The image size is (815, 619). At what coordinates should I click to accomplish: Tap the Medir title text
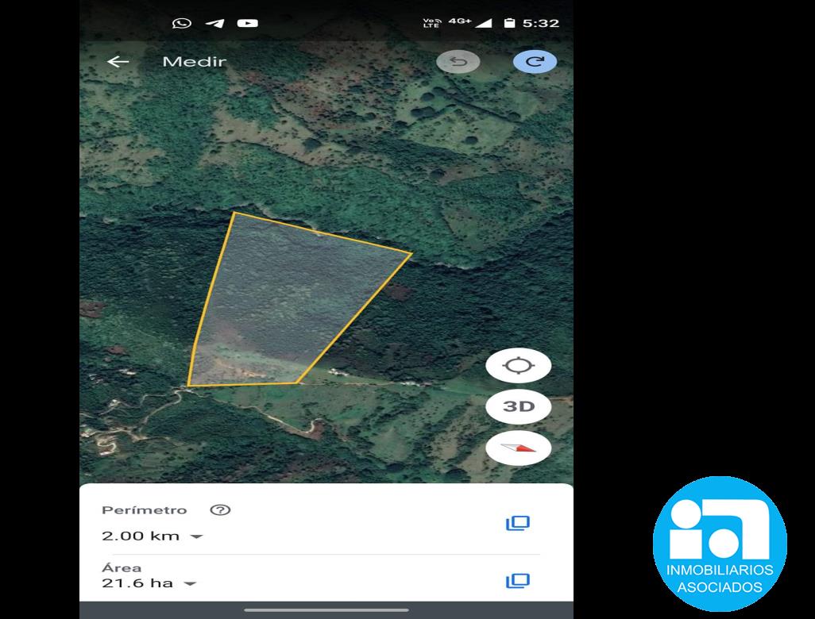(x=195, y=62)
